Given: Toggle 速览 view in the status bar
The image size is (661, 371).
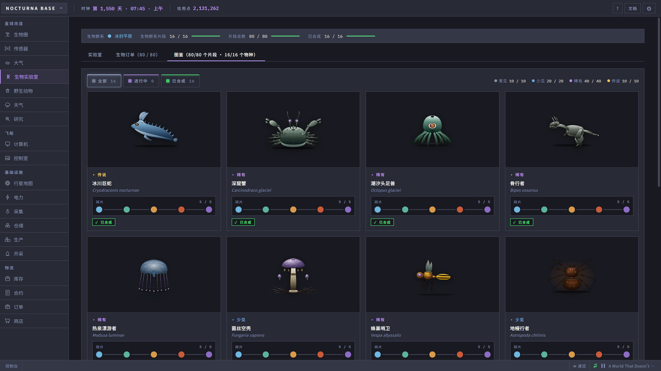Looking at the screenshot, I should [x=579, y=366].
